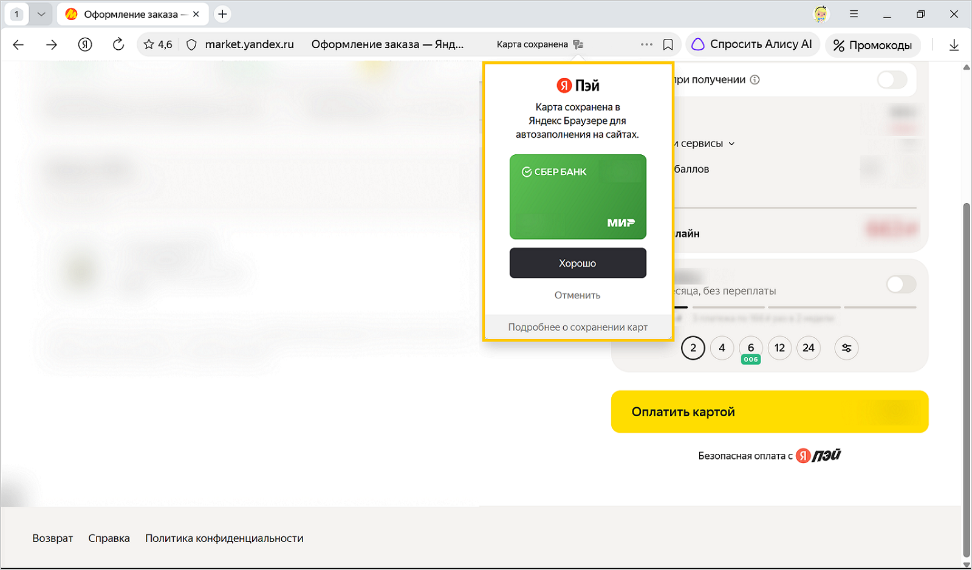
Task: Expand the tab list chevron
Action: 41,14
